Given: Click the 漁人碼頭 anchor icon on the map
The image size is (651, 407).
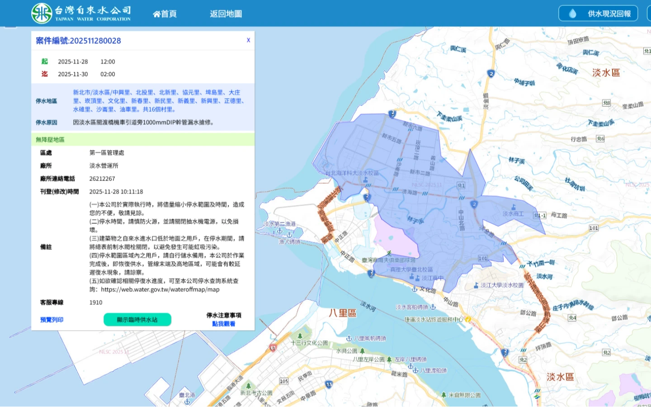Looking at the screenshot, I should point(289,234).
